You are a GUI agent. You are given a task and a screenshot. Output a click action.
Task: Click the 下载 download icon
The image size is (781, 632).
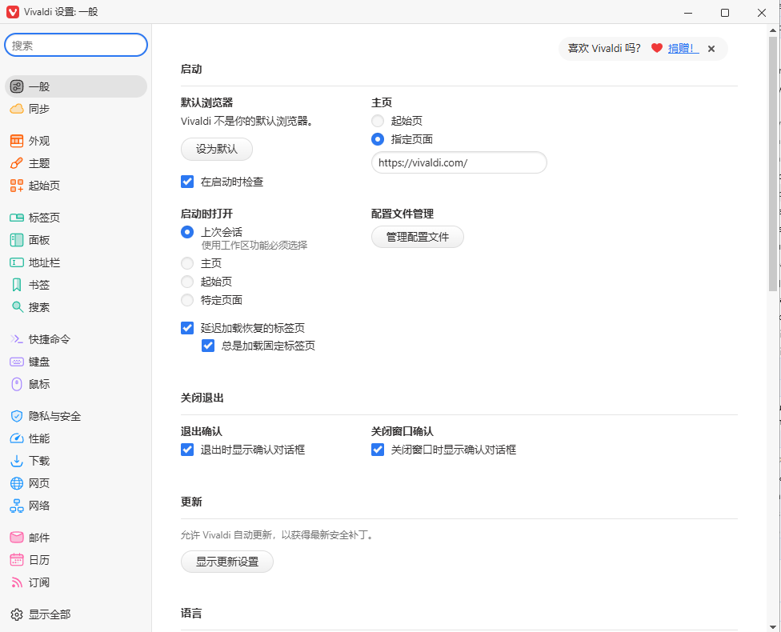tap(17, 461)
